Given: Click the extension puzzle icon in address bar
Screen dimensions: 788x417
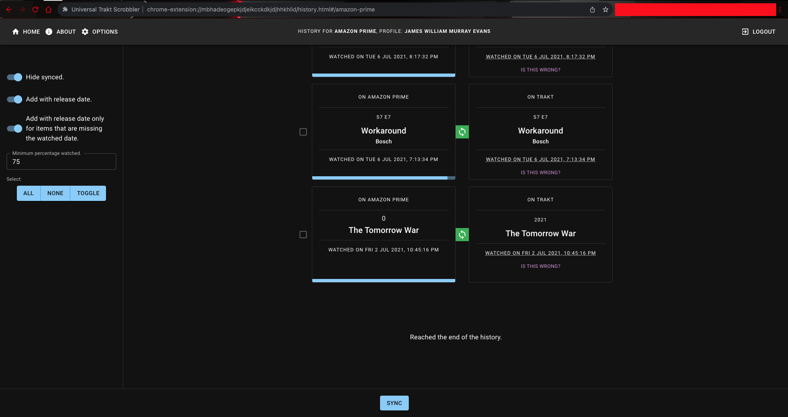Looking at the screenshot, I should point(65,9).
